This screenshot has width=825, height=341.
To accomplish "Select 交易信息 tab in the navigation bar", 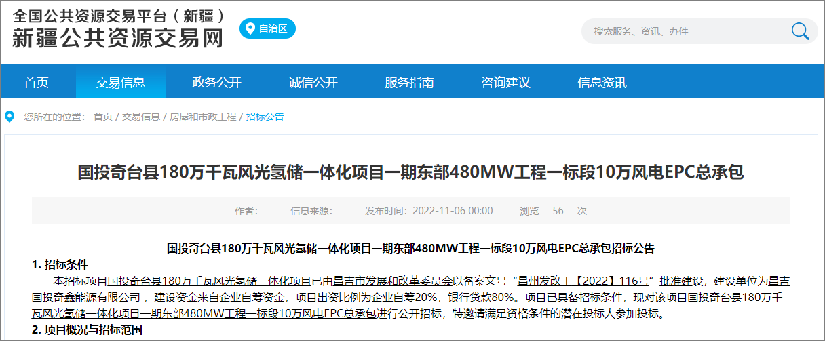I will point(121,83).
